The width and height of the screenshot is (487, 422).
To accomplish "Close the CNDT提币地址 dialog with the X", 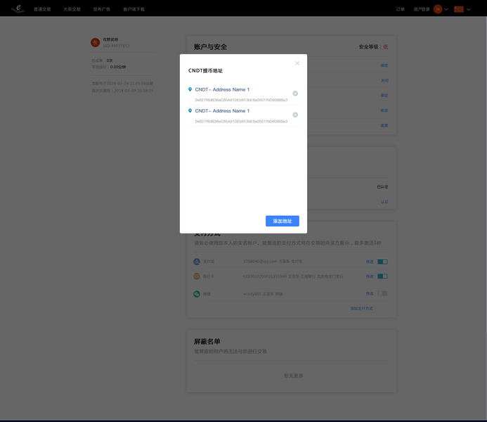I will [297, 63].
